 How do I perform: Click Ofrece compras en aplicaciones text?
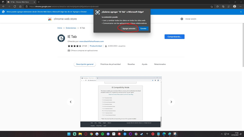click(x=84, y=50)
